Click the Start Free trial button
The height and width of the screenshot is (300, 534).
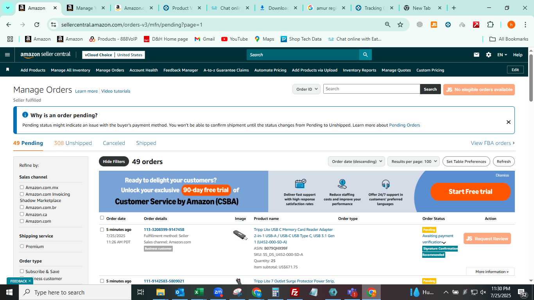coord(470,191)
